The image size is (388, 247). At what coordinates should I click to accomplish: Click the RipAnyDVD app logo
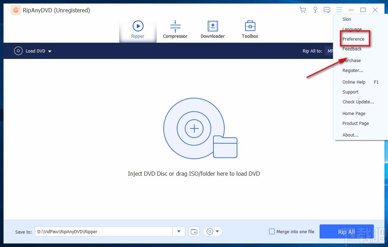coord(16,10)
